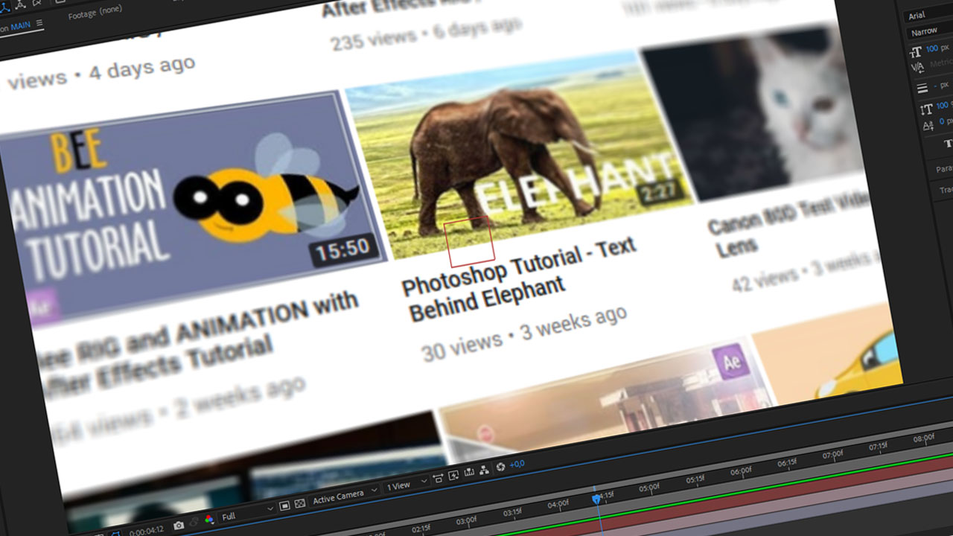Select the blue 3D axis mode icon
This screenshot has width=953, height=536.
(x=4, y=7)
